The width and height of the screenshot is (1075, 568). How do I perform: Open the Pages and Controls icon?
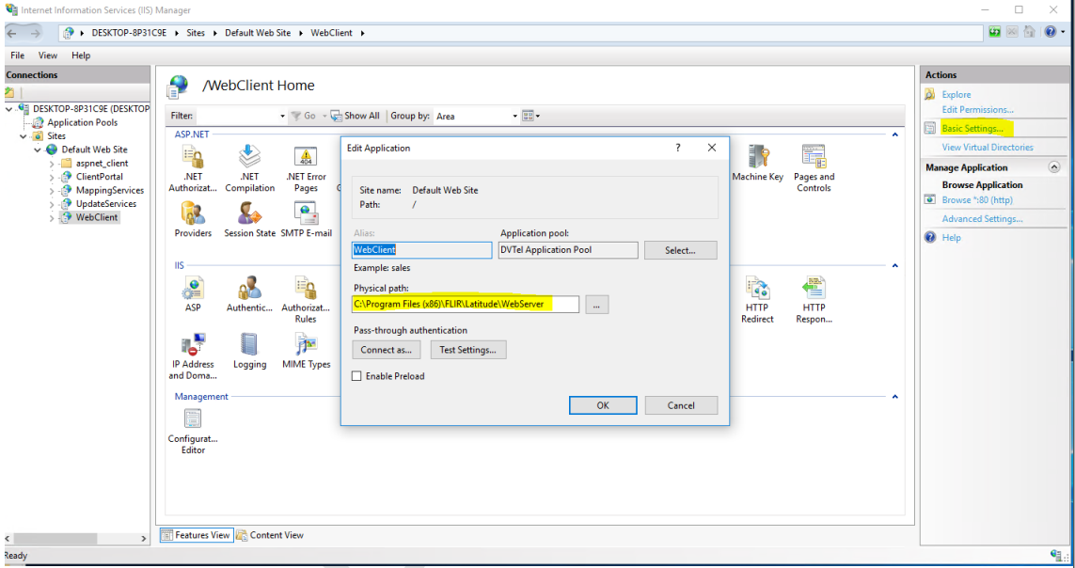(x=814, y=158)
